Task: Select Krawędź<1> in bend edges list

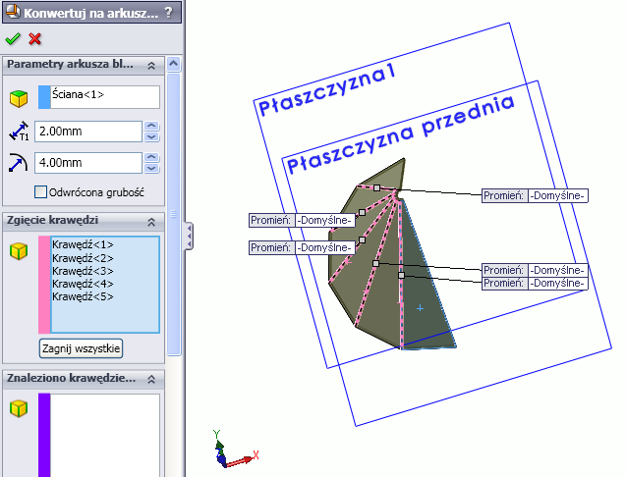Action: 83,244
